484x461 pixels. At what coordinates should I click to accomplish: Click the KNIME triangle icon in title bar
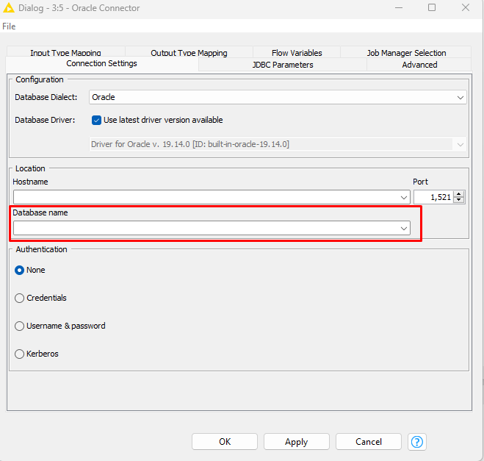point(10,8)
